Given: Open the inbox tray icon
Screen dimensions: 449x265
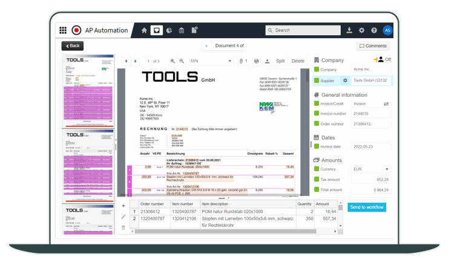Looking at the screenshot, I should pos(157,30).
